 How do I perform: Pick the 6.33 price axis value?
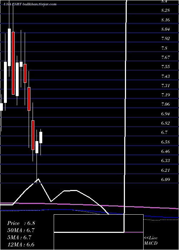pyautogui.click(x=165, y=161)
